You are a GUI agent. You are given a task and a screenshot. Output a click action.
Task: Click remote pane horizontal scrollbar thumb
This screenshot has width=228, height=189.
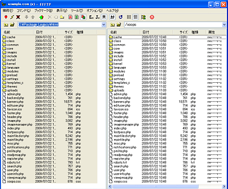tap(156, 186)
